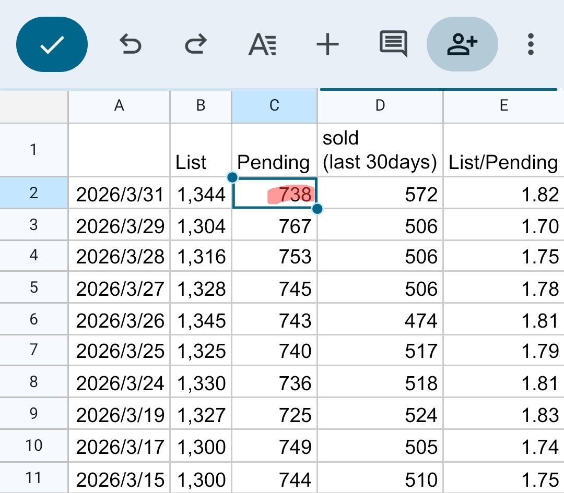Open the three-dot overflow menu

[x=531, y=44]
